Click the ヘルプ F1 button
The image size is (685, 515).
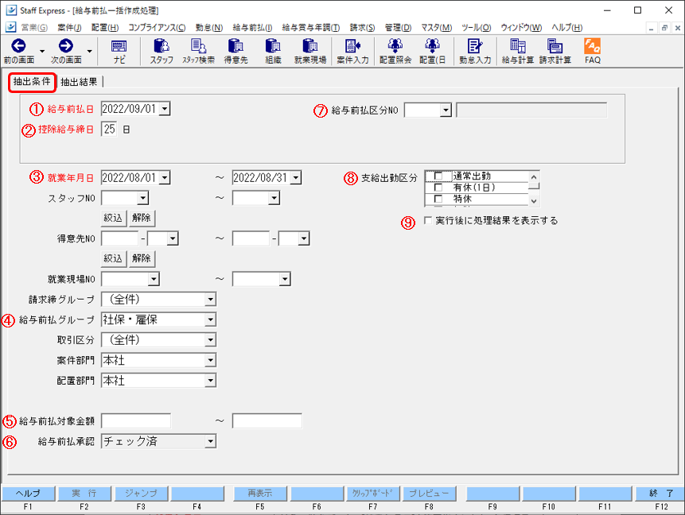click(29, 494)
